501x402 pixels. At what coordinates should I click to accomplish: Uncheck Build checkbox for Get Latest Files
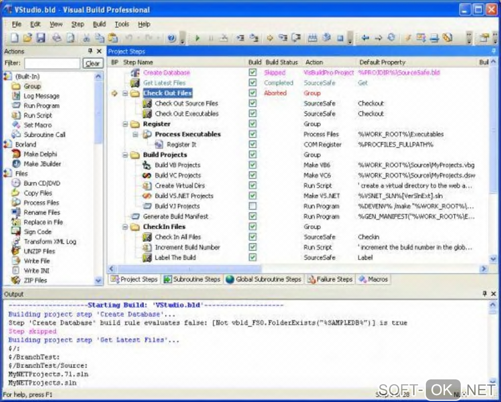pyautogui.click(x=252, y=83)
